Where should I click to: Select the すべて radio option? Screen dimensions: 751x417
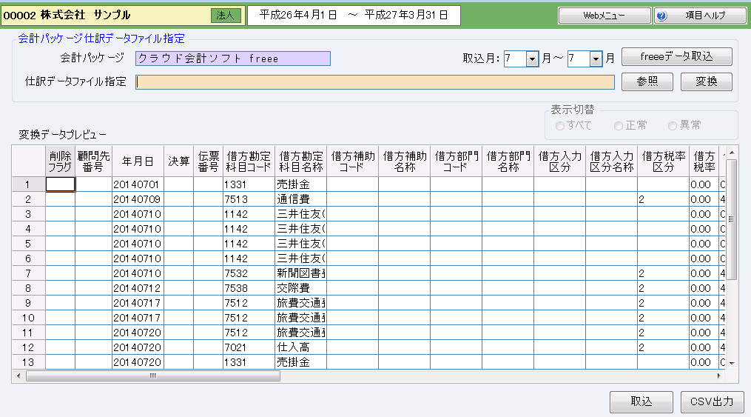pyautogui.click(x=560, y=126)
